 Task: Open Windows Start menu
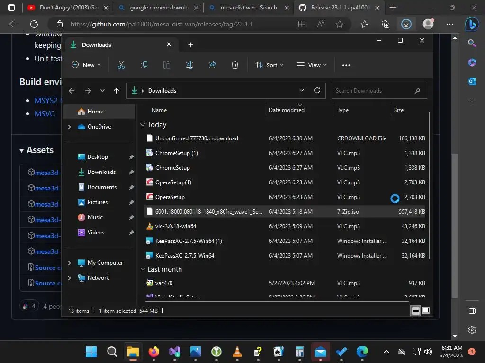pyautogui.click(x=91, y=352)
